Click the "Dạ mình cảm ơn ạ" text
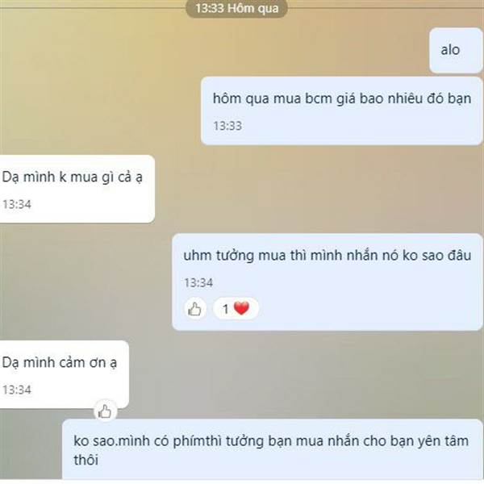The height and width of the screenshot is (484, 484). pyautogui.click(x=59, y=362)
